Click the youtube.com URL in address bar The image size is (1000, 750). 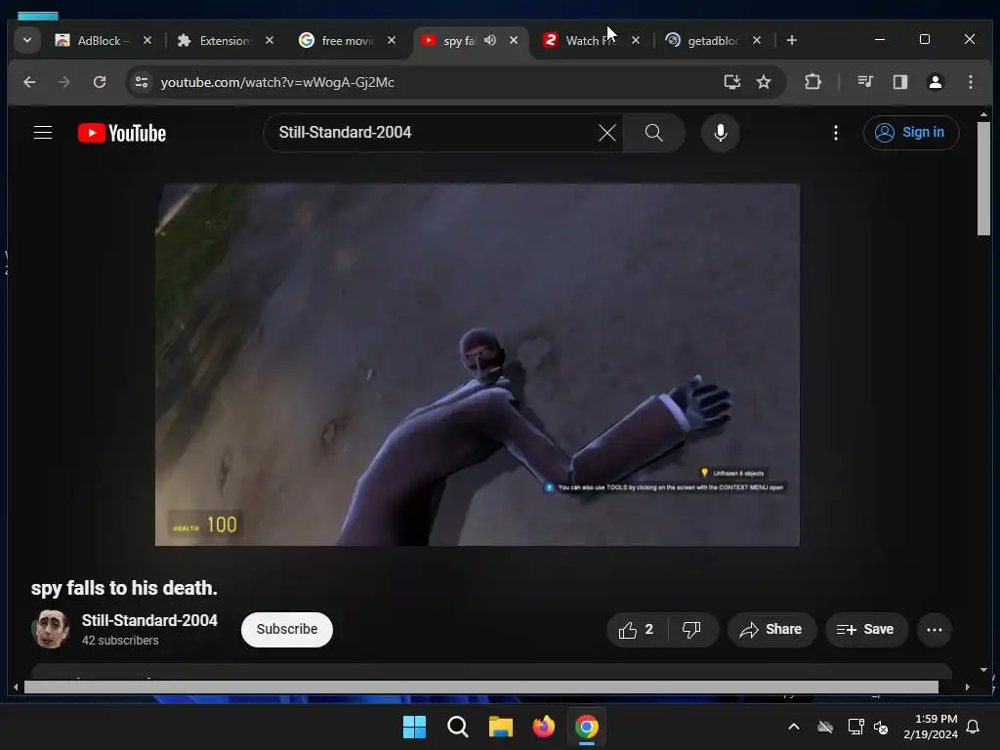277,82
